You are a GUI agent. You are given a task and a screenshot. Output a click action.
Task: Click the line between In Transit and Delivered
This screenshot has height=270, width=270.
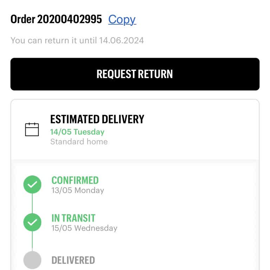(x=32, y=241)
